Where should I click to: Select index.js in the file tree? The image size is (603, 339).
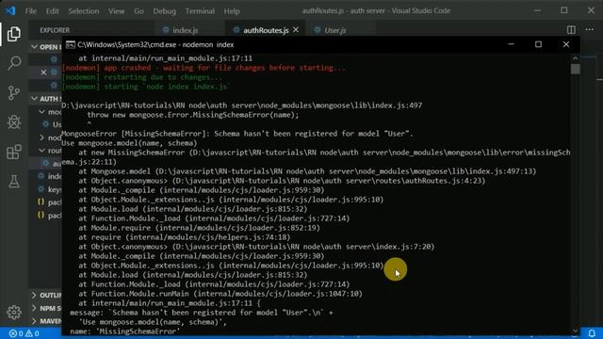click(49, 176)
